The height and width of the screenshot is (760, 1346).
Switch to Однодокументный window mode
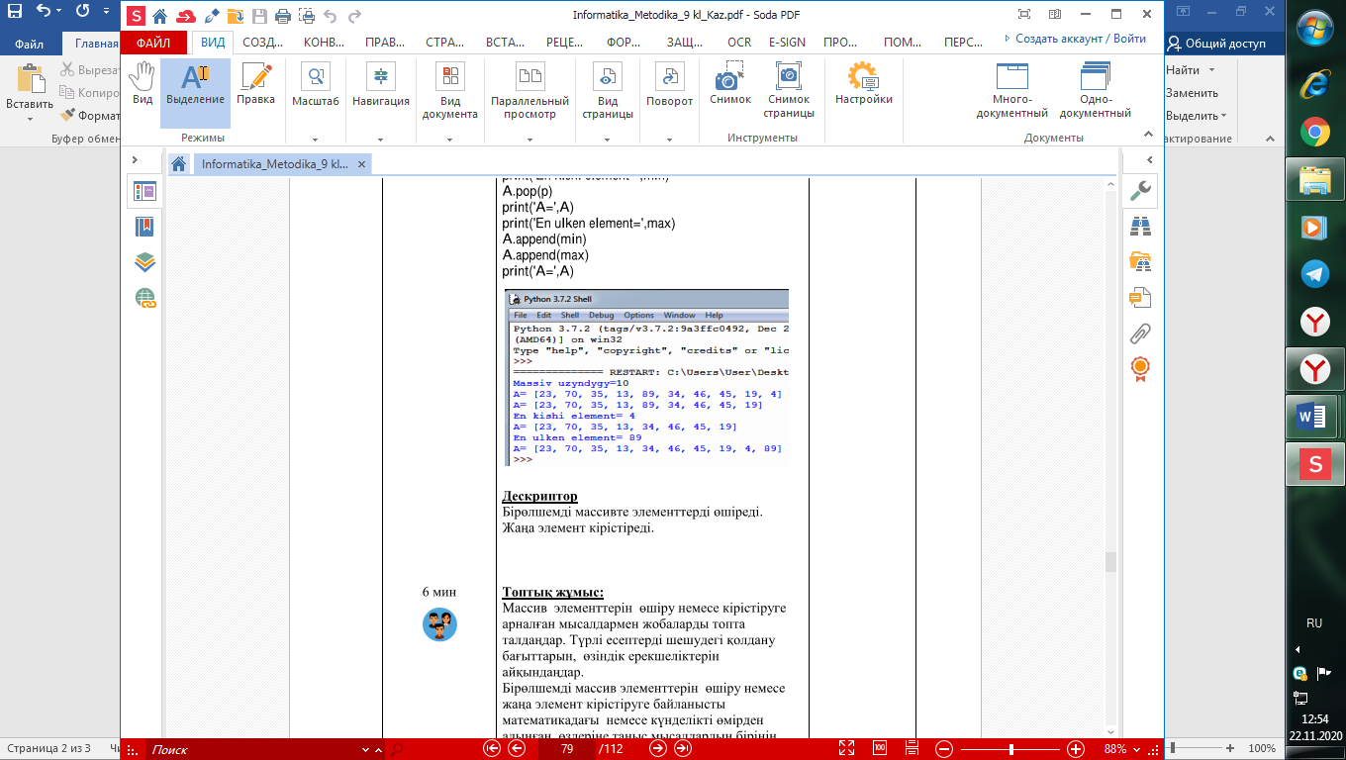(x=1096, y=91)
